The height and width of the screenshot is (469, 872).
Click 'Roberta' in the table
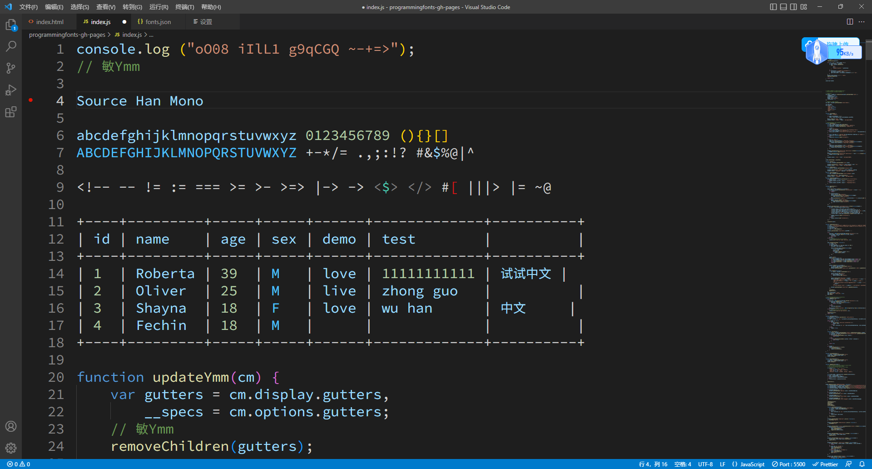tap(165, 274)
